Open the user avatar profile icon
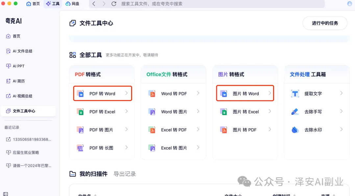This screenshot has width=355, height=196. click(x=349, y=4)
